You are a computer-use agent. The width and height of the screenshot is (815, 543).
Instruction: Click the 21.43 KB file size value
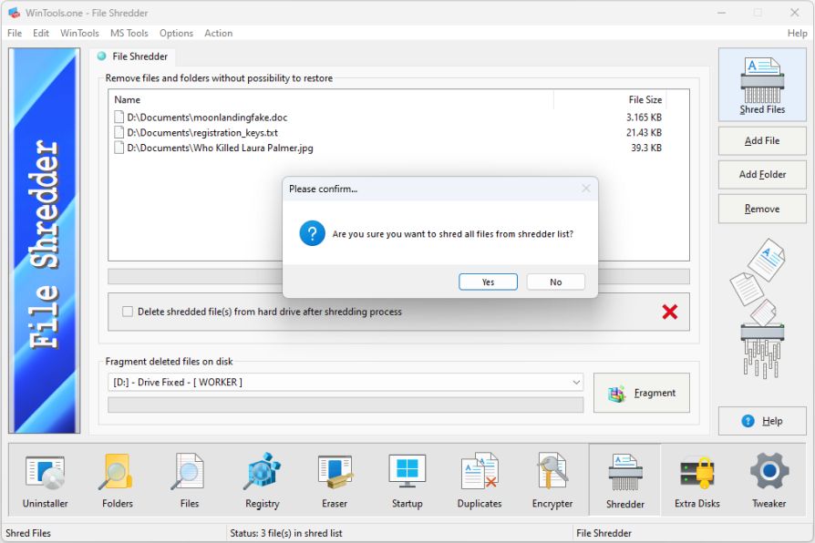coord(644,132)
